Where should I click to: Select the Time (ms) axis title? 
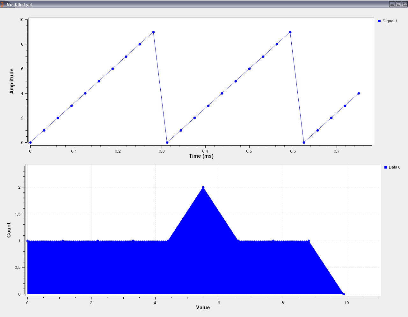coord(201,156)
